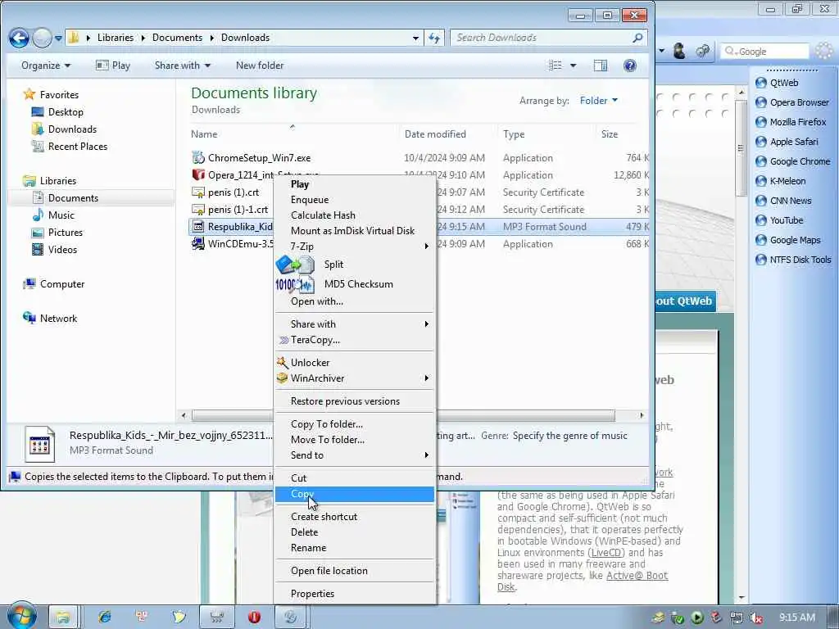Click the TeraCopy icon entry
Image resolution: width=839 pixels, height=629 pixels.
[283, 340]
